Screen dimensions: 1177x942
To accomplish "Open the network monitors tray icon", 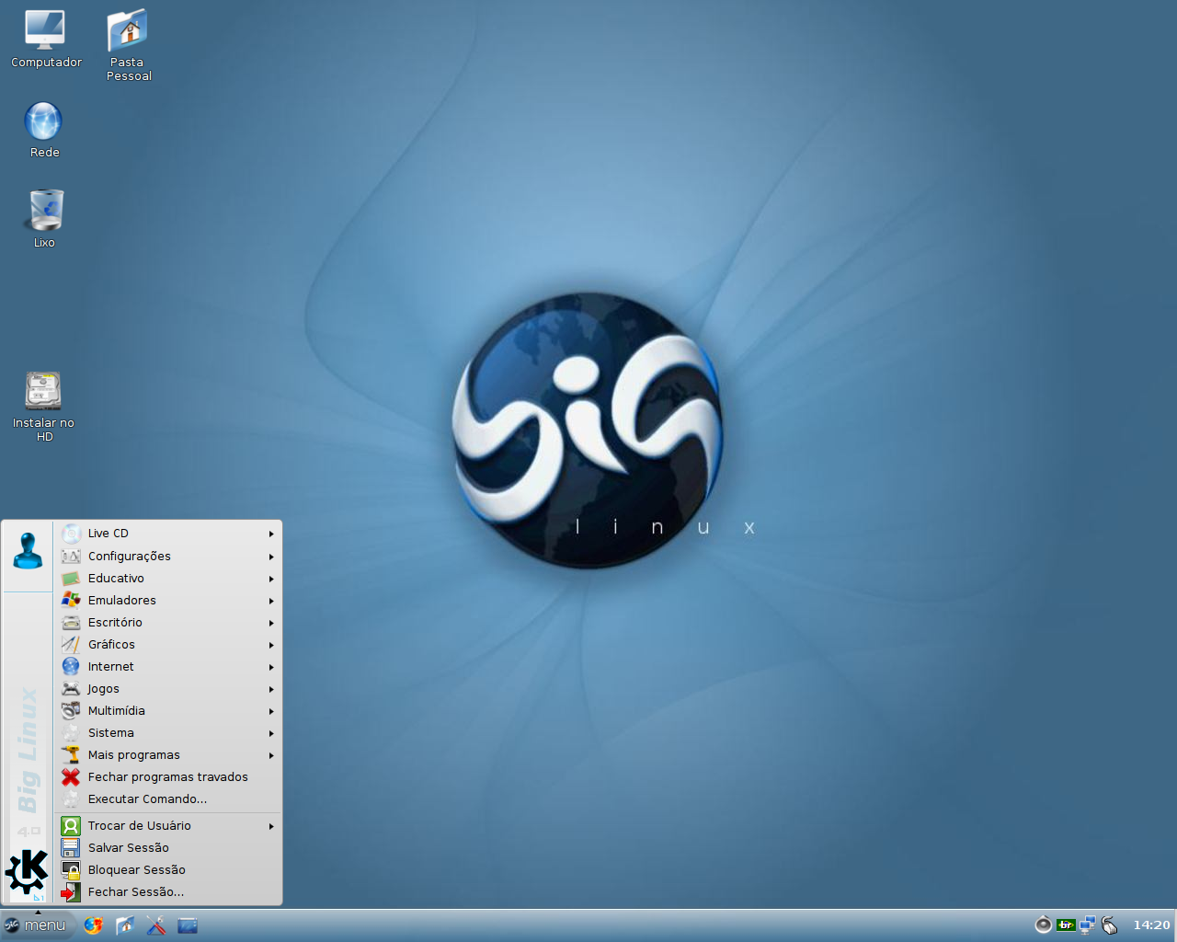I will pos(1088,925).
